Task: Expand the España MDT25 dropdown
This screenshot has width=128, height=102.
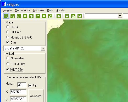Action: [x=43, y=48]
